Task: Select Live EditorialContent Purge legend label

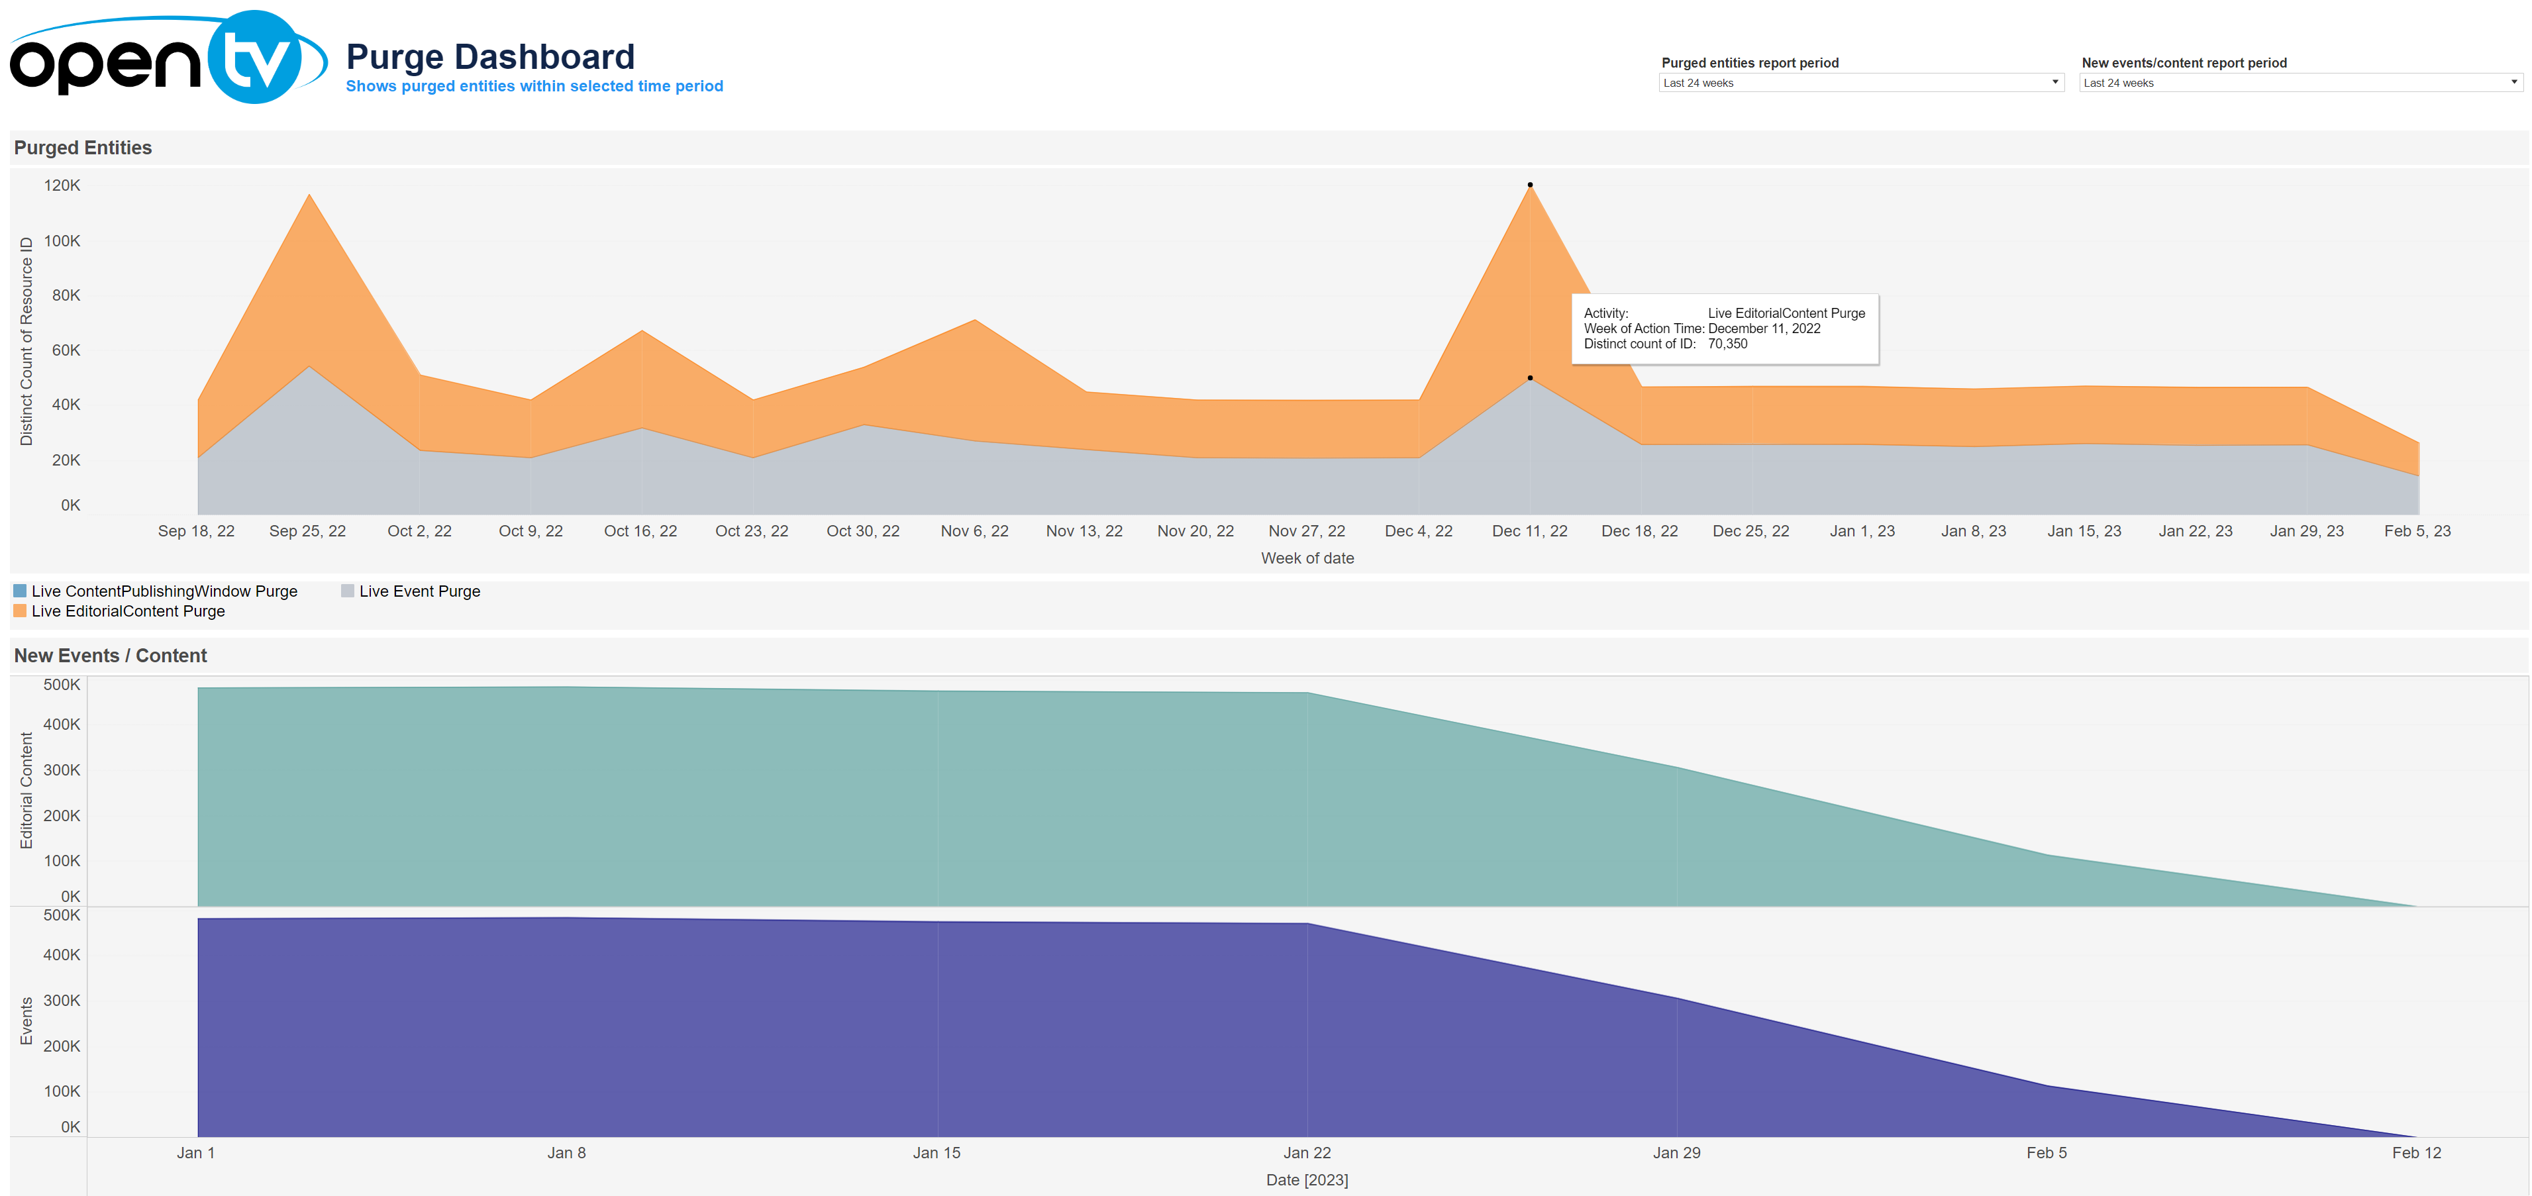Action: click(x=128, y=611)
